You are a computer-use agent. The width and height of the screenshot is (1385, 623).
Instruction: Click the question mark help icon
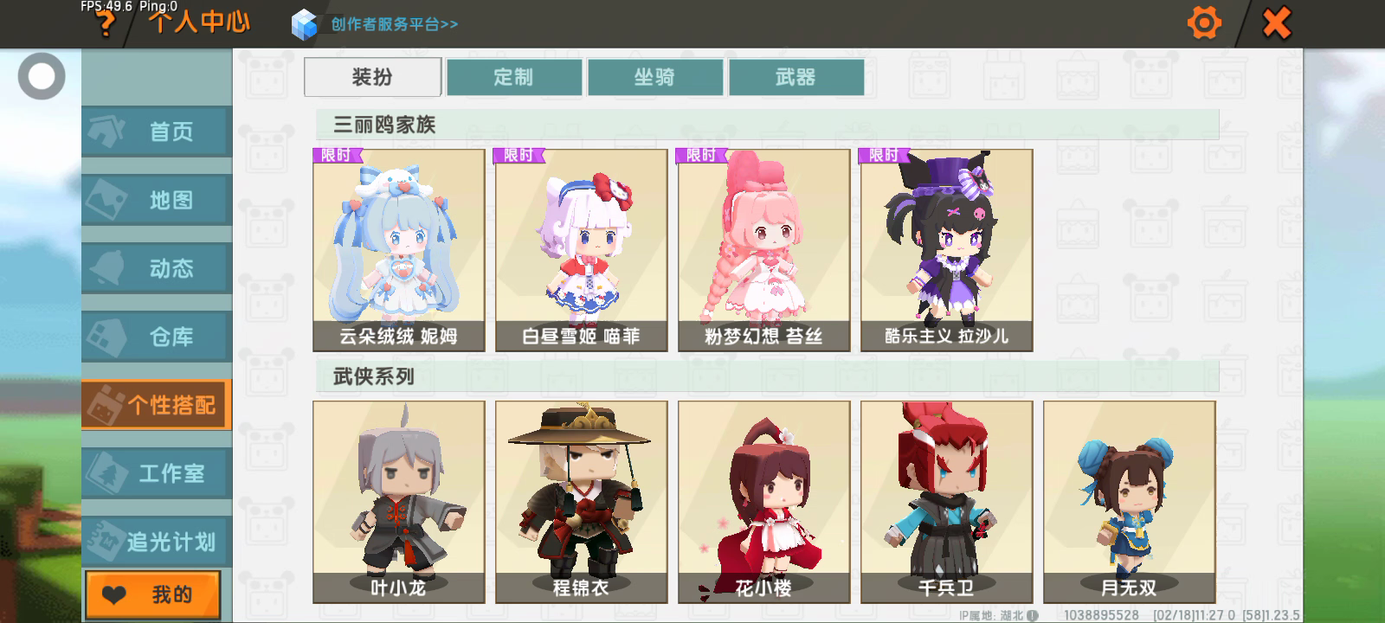point(106,23)
